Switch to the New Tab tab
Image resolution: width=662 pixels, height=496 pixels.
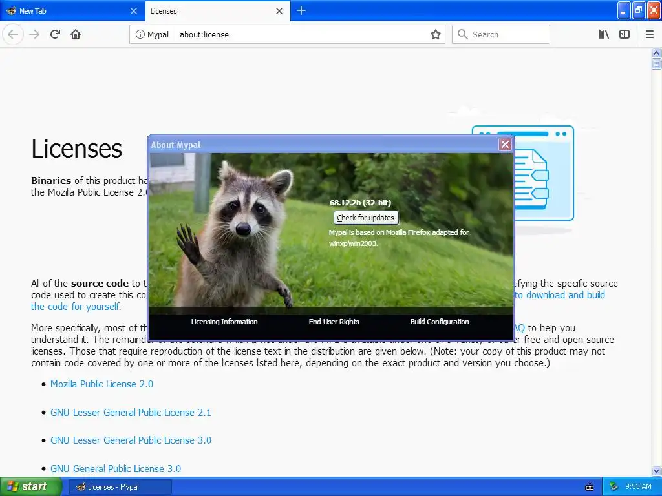point(72,11)
